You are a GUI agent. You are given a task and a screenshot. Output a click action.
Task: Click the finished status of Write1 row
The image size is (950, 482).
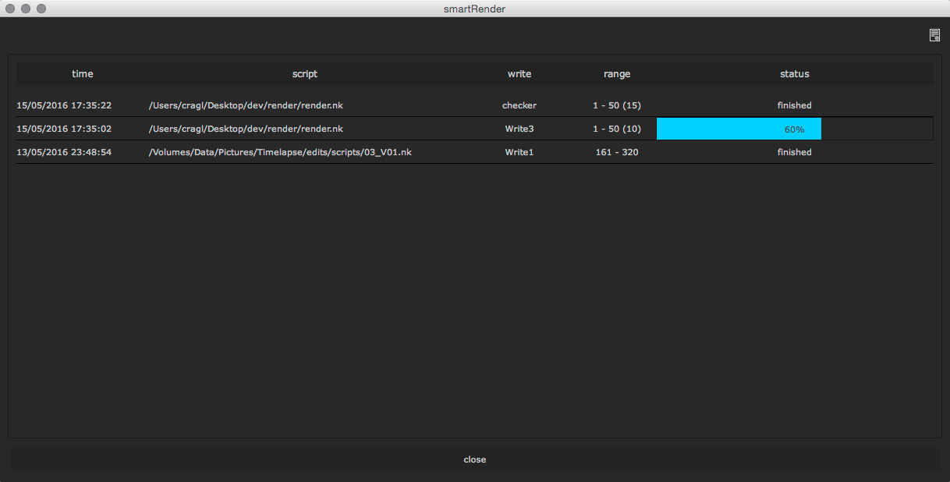coord(795,152)
